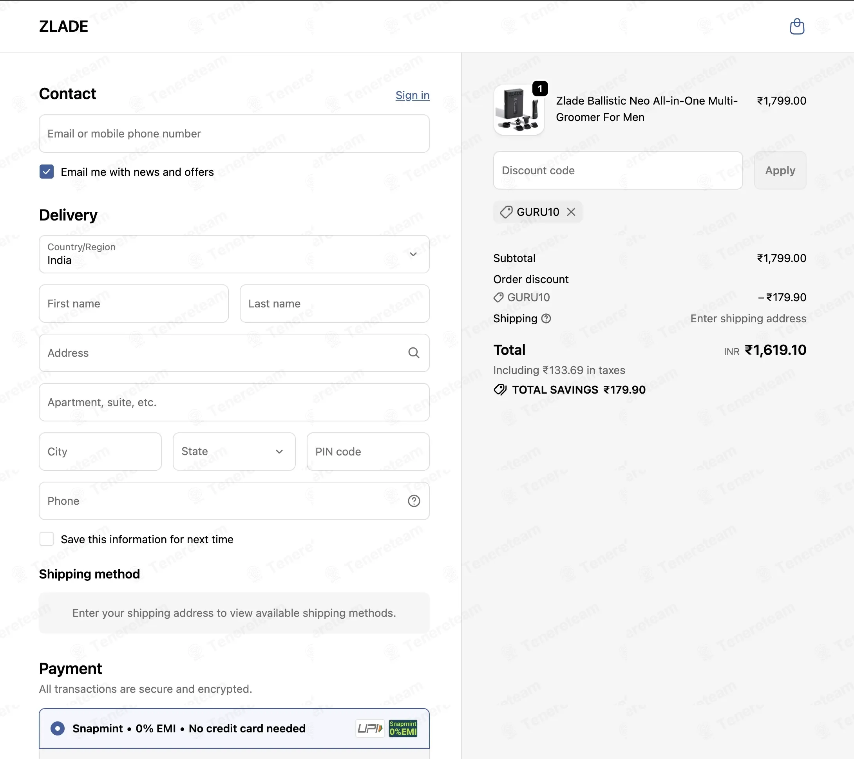The width and height of the screenshot is (854, 759).
Task: Click the Apartment, suite, etc. field
Action: click(x=234, y=402)
